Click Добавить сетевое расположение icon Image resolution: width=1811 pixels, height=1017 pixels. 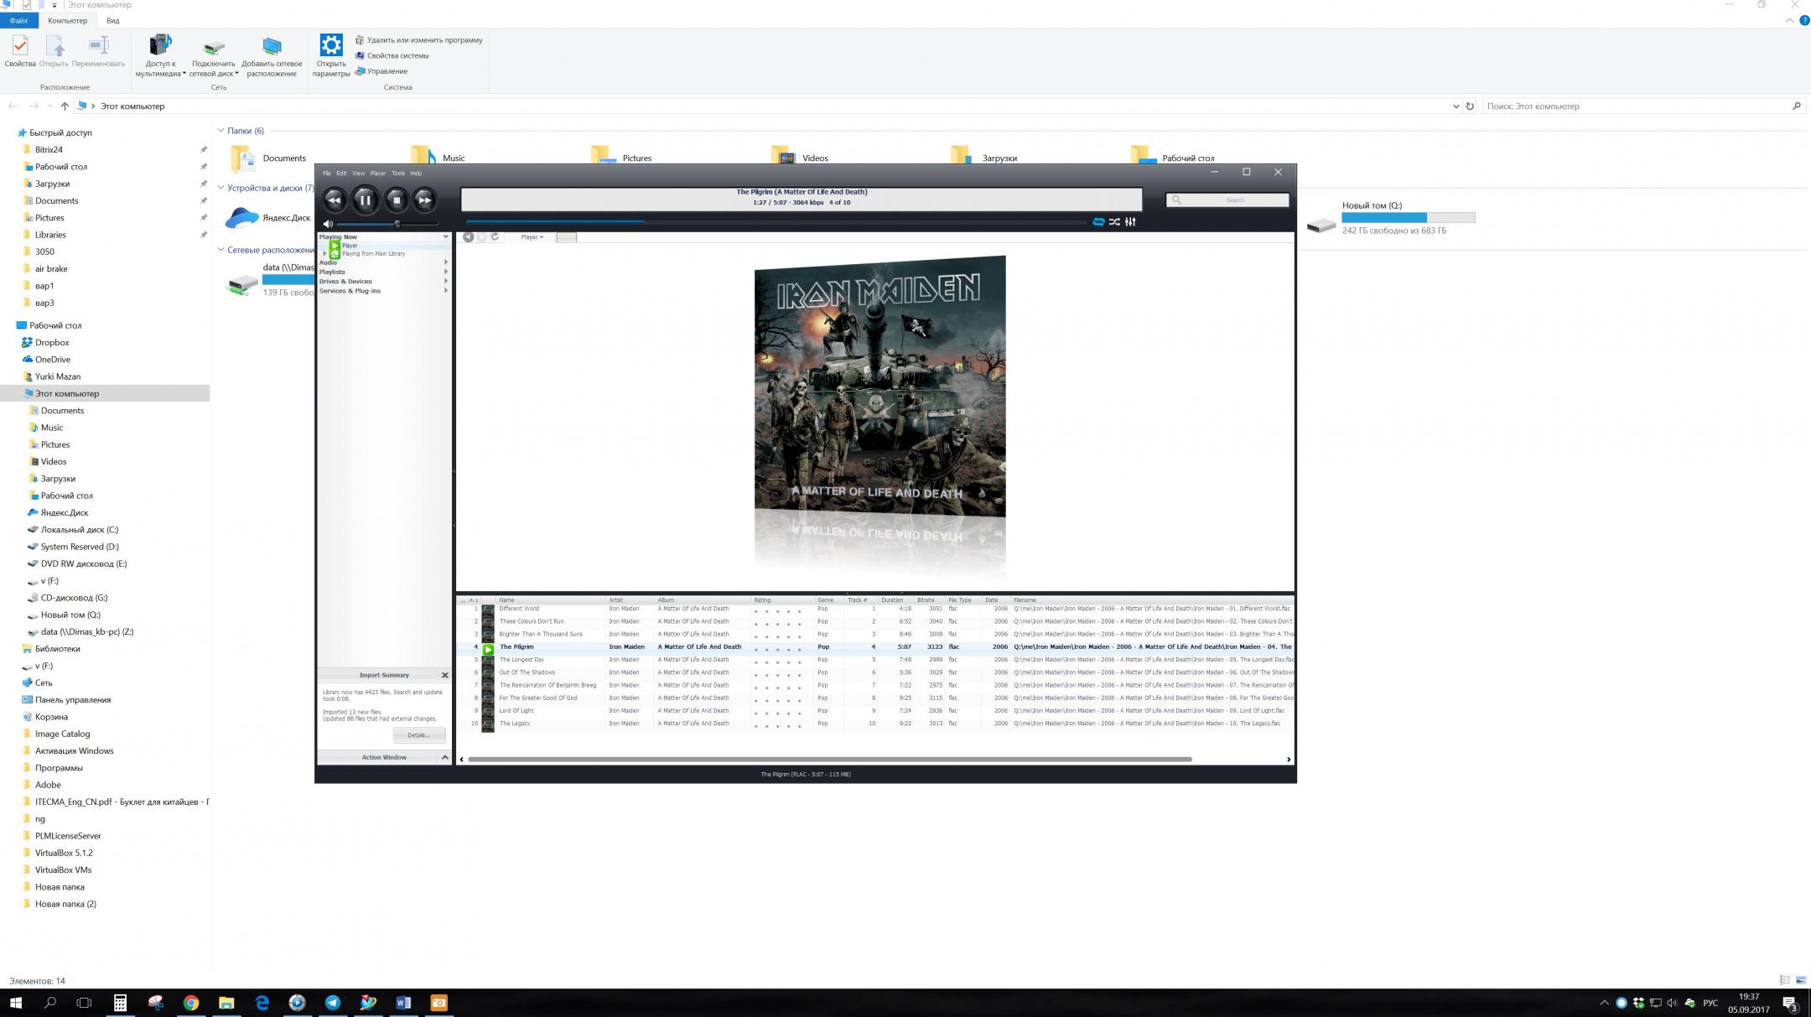click(272, 55)
